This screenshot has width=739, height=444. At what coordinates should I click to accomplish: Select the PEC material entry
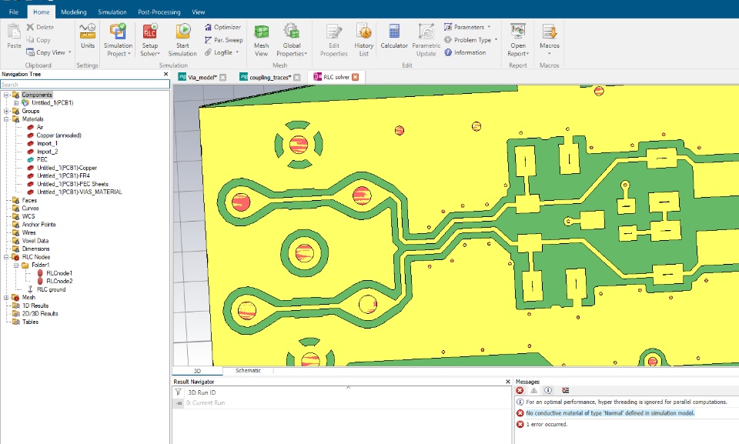click(42, 159)
